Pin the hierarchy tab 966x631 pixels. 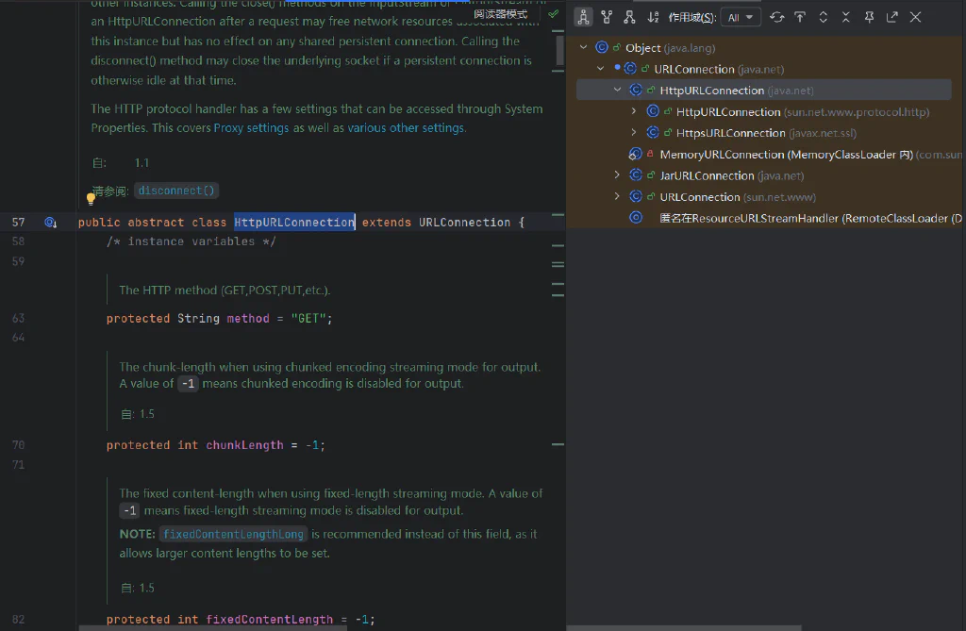point(869,17)
